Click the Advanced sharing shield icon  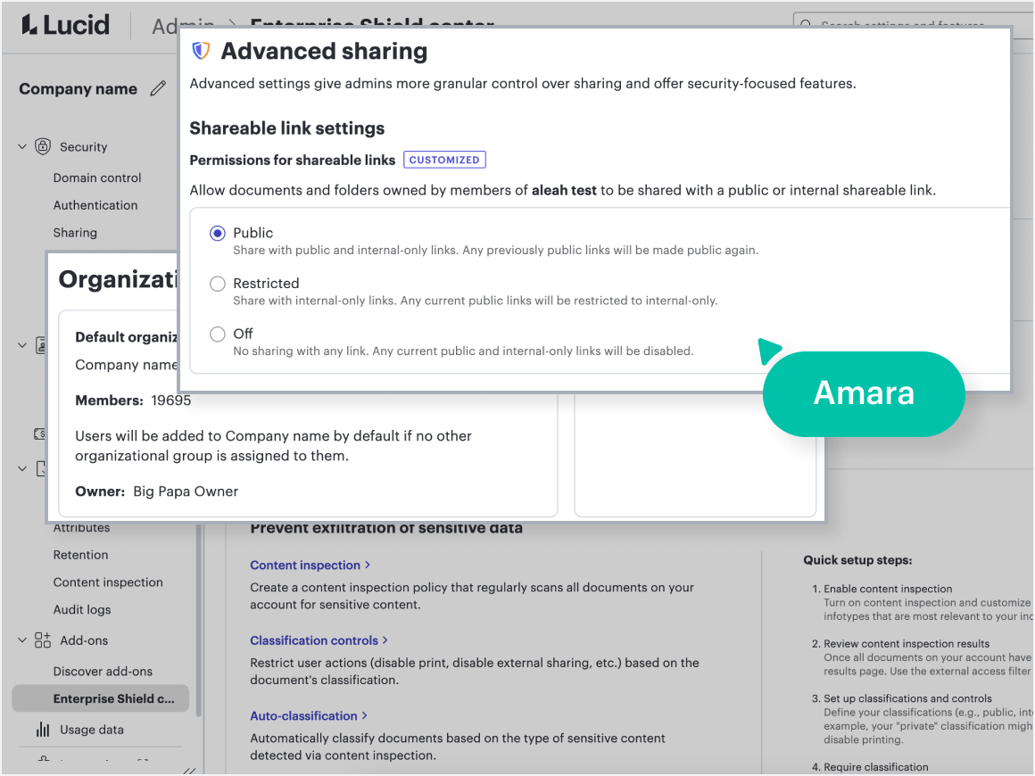[201, 51]
